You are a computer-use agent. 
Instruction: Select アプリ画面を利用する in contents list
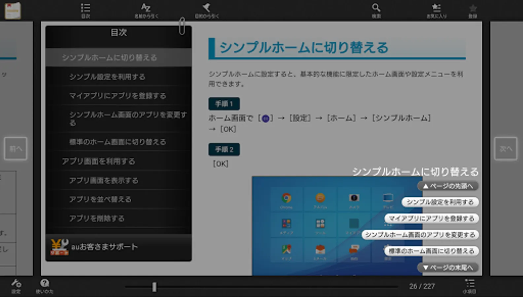point(119,161)
